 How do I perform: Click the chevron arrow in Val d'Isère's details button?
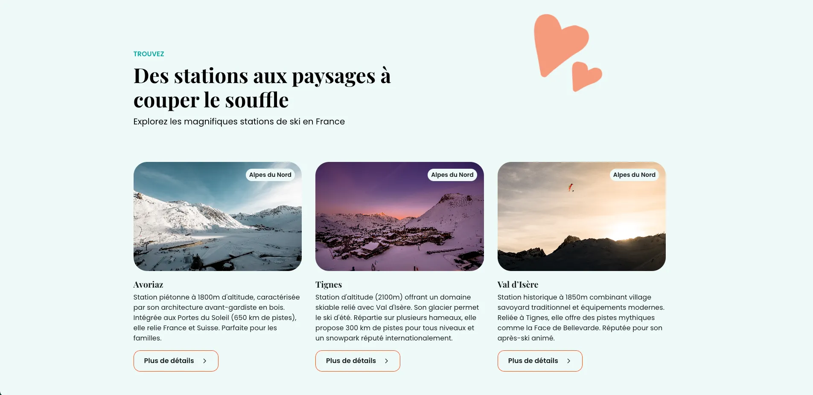pos(569,361)
